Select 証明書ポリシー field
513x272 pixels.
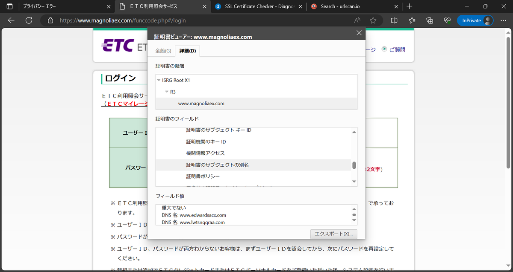click(x=203, y=176)
